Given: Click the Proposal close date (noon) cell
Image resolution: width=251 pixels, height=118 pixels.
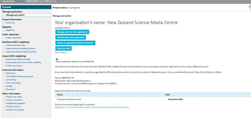Looking at the screenshot, I should pos(69,100).
